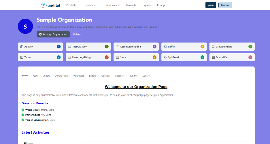Click the orange Store count badge
The width and height of the screenshot is (270, 144).
point(154,57)
